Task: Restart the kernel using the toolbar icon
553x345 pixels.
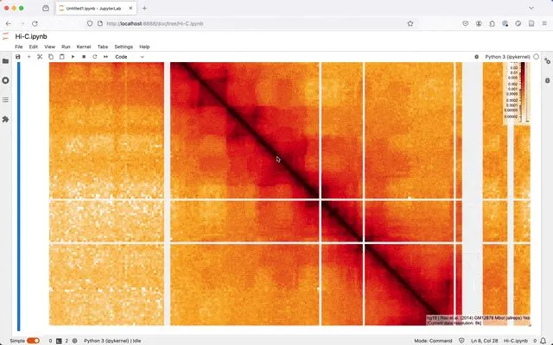Action: click(95, 57)
